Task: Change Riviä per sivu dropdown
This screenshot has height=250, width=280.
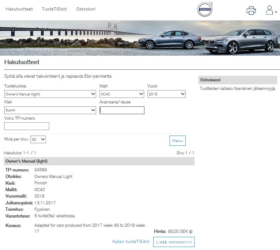Action: click(38, 139)
